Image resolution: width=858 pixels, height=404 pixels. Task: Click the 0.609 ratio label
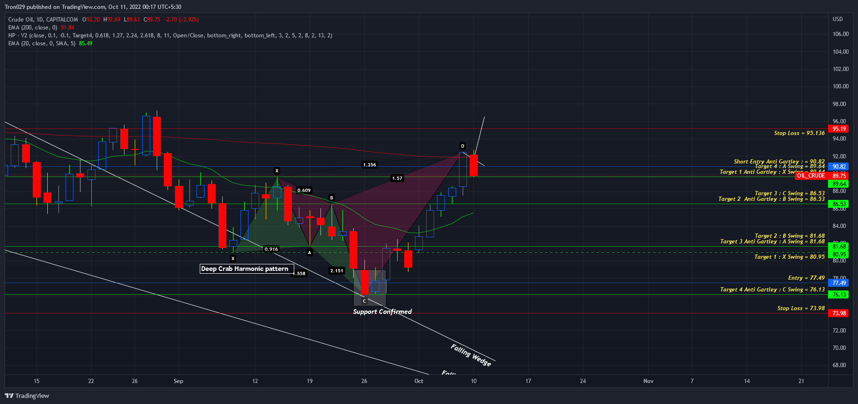pyautogui.click(x=304, y=191)
